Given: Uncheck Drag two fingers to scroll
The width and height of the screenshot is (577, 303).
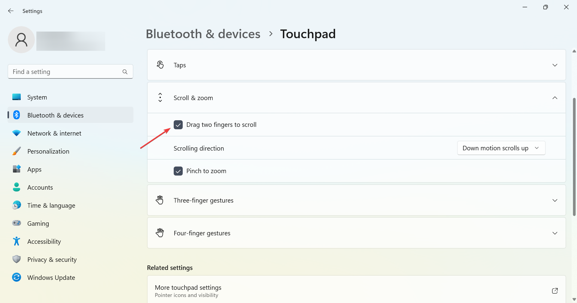Looking at the screenshot, I should (178, 125).
